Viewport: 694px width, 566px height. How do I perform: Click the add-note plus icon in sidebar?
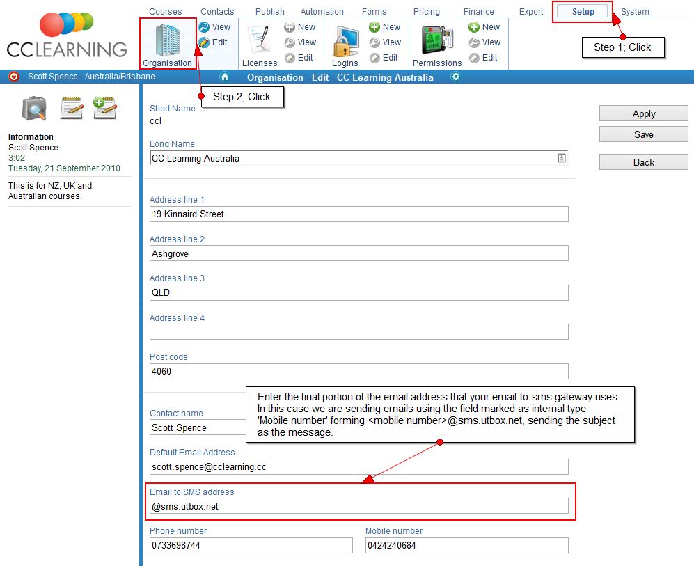pyautogui.click(x=105, y=109)
